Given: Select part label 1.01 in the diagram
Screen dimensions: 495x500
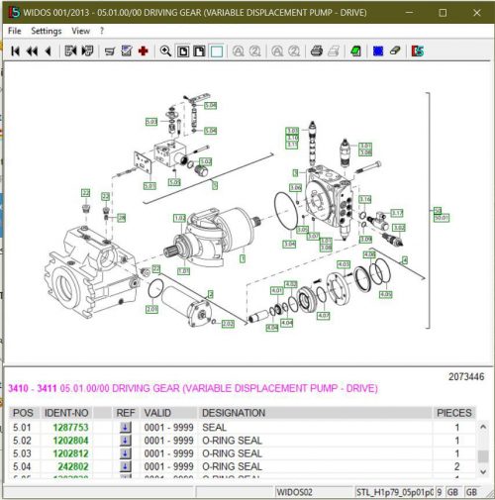Looking at the screenshot, I should click(x=183, y=271).
